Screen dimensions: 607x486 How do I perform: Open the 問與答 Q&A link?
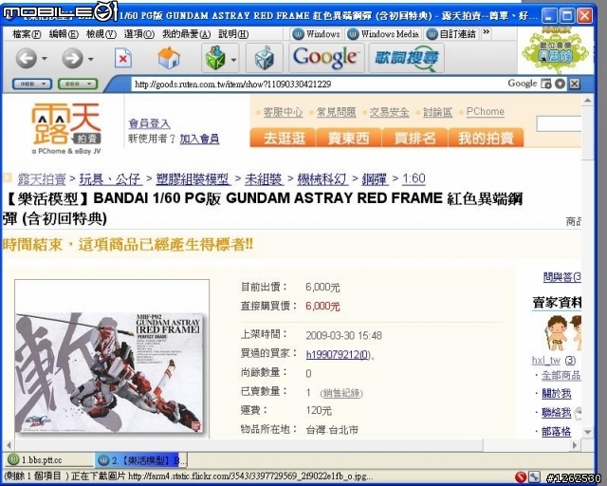pyautogui.click(x=562, y=277)
